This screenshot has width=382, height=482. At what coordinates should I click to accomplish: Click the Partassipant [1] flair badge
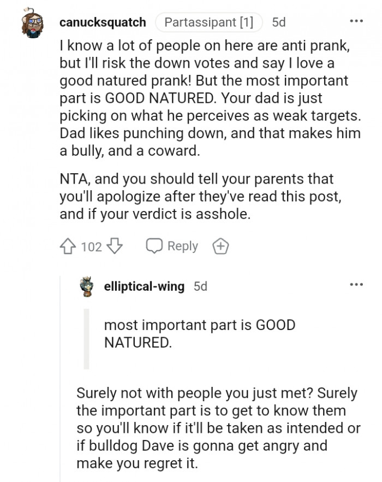[x=209, y=22]
